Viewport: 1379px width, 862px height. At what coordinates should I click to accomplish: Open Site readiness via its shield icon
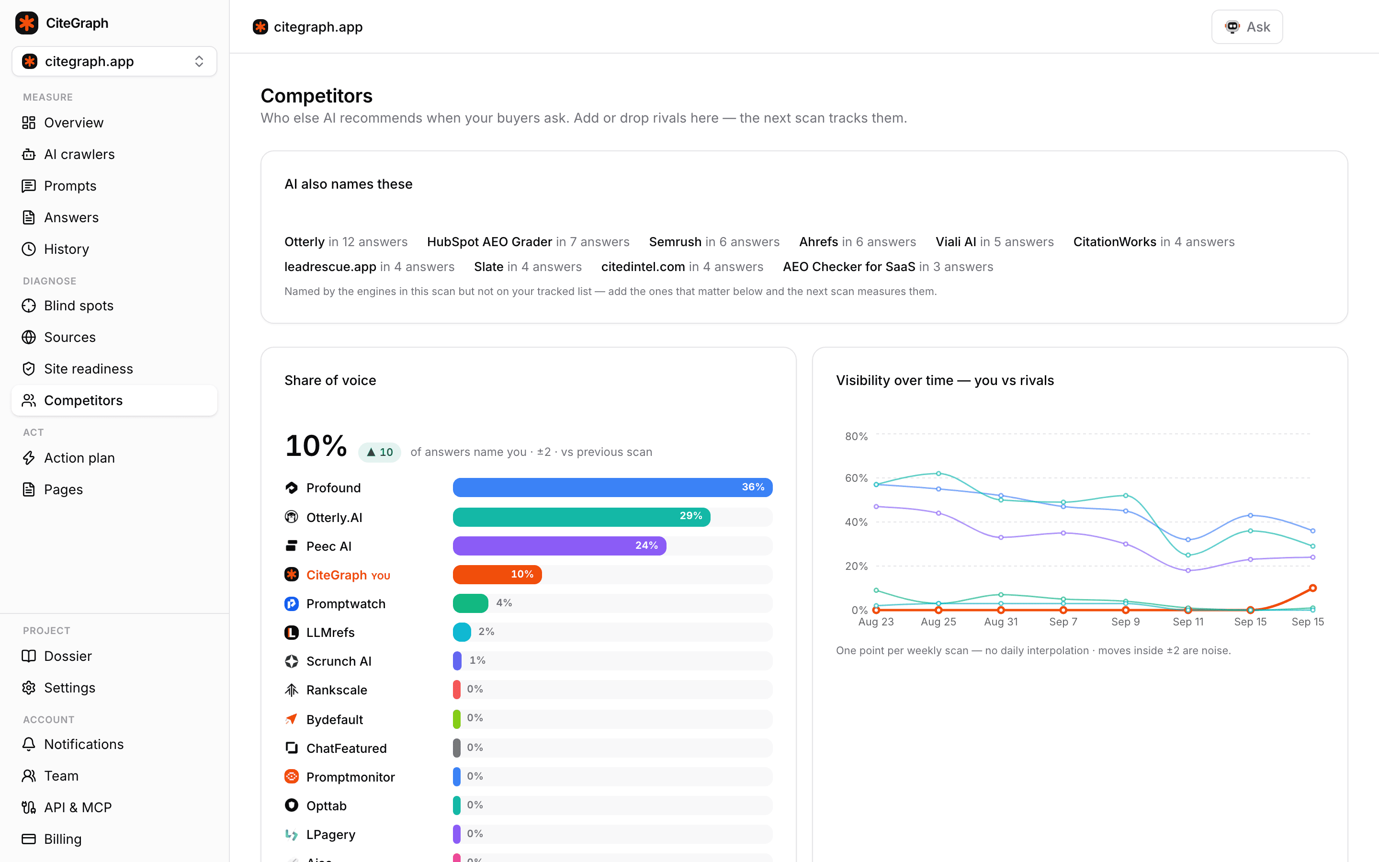pos(29,369)
